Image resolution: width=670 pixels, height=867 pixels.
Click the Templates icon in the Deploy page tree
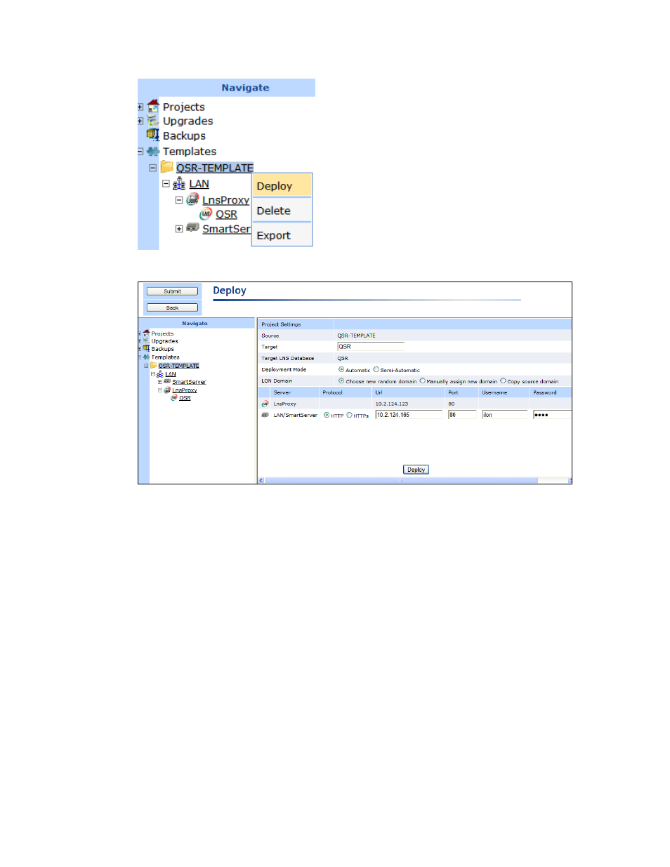click(146, 357)
